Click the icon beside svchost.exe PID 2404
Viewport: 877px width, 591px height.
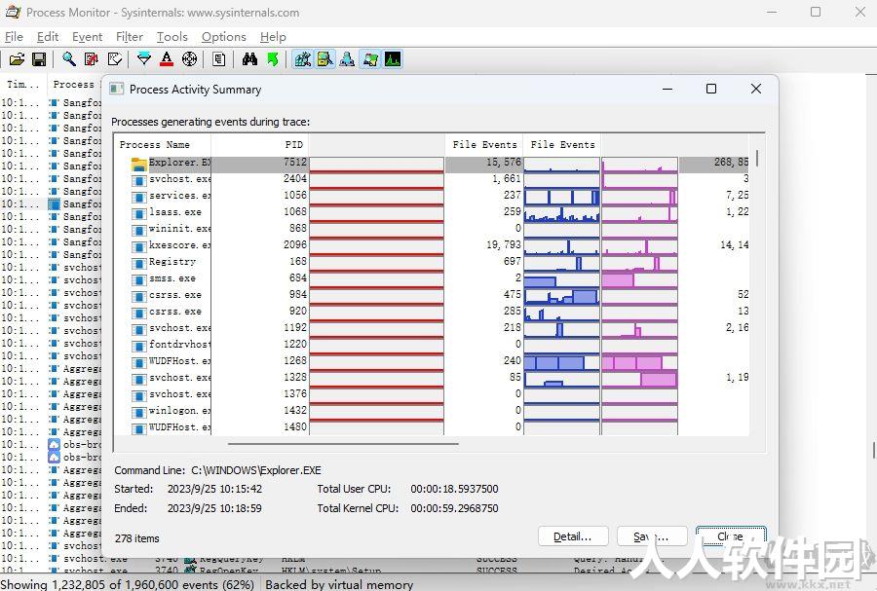point(138,180)
